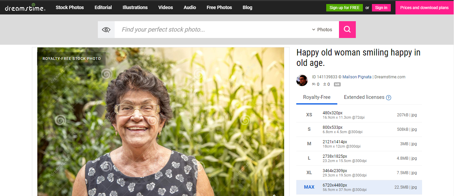Select the S size option
The image size is (454, 196).
click(359, 129)
